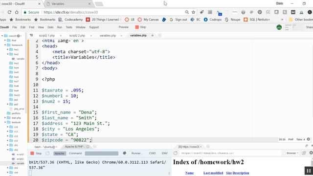Add new editor tab with plus icon

[x=160, y=35]
